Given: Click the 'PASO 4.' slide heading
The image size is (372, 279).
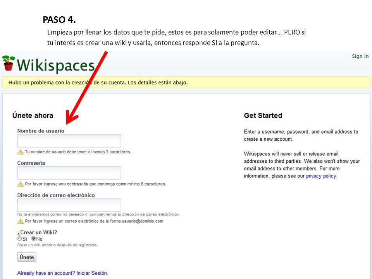Looking at the screenshot, I should point(59,20).
